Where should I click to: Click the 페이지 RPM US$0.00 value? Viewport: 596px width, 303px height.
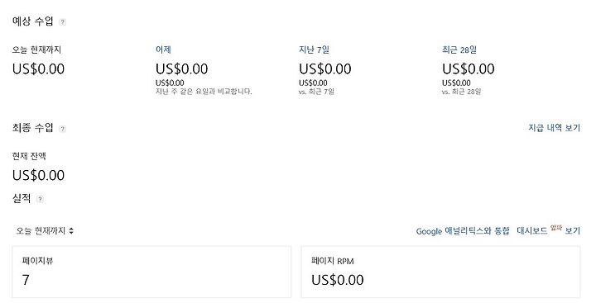point(338,280)
